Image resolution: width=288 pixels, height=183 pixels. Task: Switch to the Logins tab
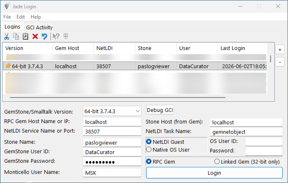(12, 27)
